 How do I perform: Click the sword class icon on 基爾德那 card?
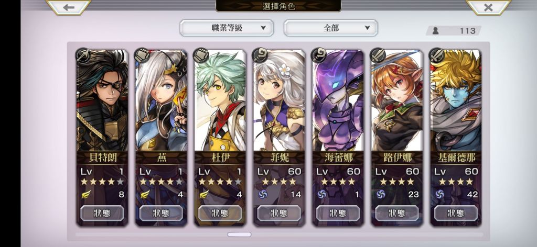pyautogui.click(x=437, y=55)
